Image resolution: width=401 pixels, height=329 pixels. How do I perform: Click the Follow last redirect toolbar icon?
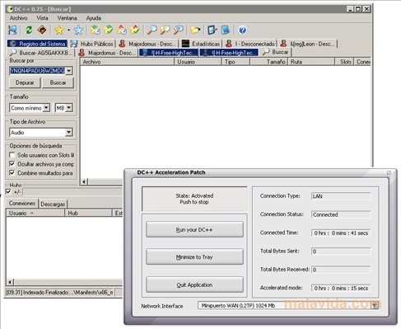pyautogui.click(x=42, y=30)
